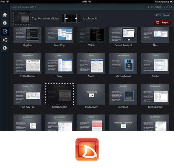
Task: Select the KeyCue slide thumbnail
Action: point(27,35)
